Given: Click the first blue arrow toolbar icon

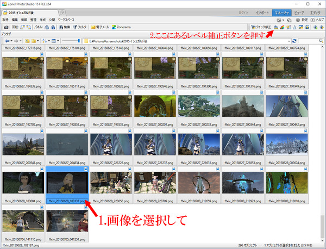Looking at the screenshot, I should point(315,27).
